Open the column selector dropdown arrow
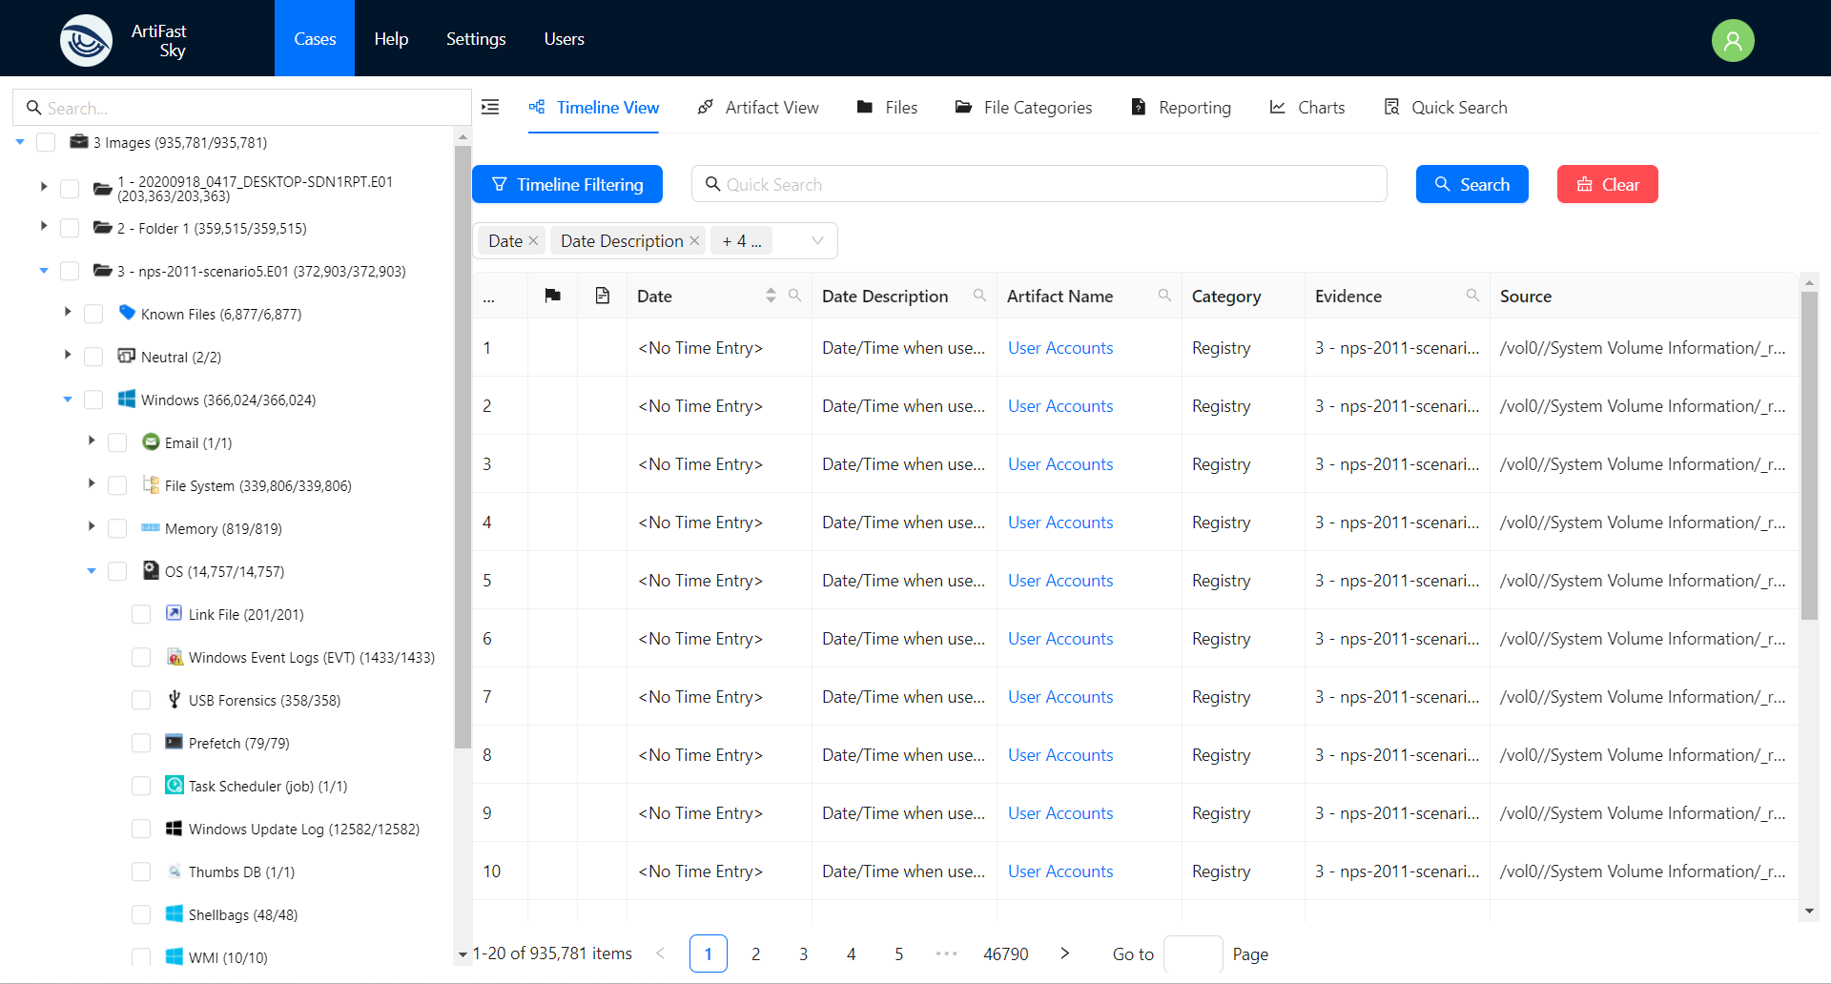This screenshot has height=984, width=1831. point(816,241)
